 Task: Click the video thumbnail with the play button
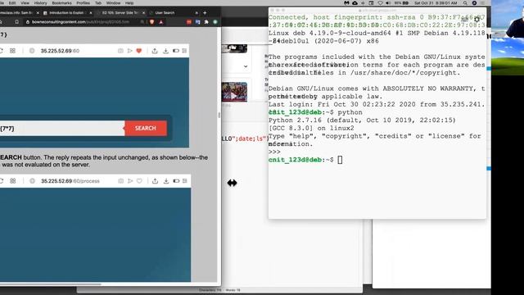click(x=234, y=92)
